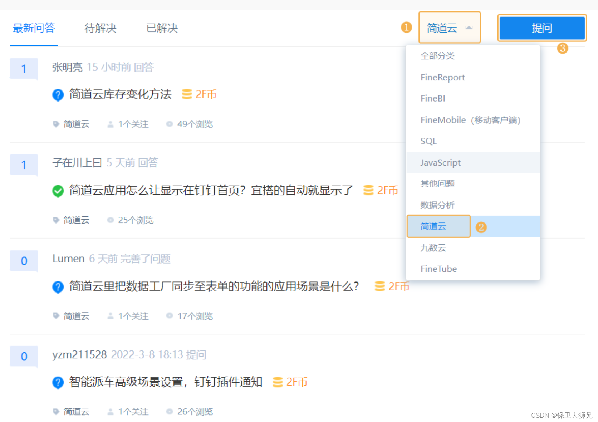Open question 简道云里把数据工厂同步至表单的功能的应用场景是什么
This screenshot has width=598, height=422.
coord(214,286)
